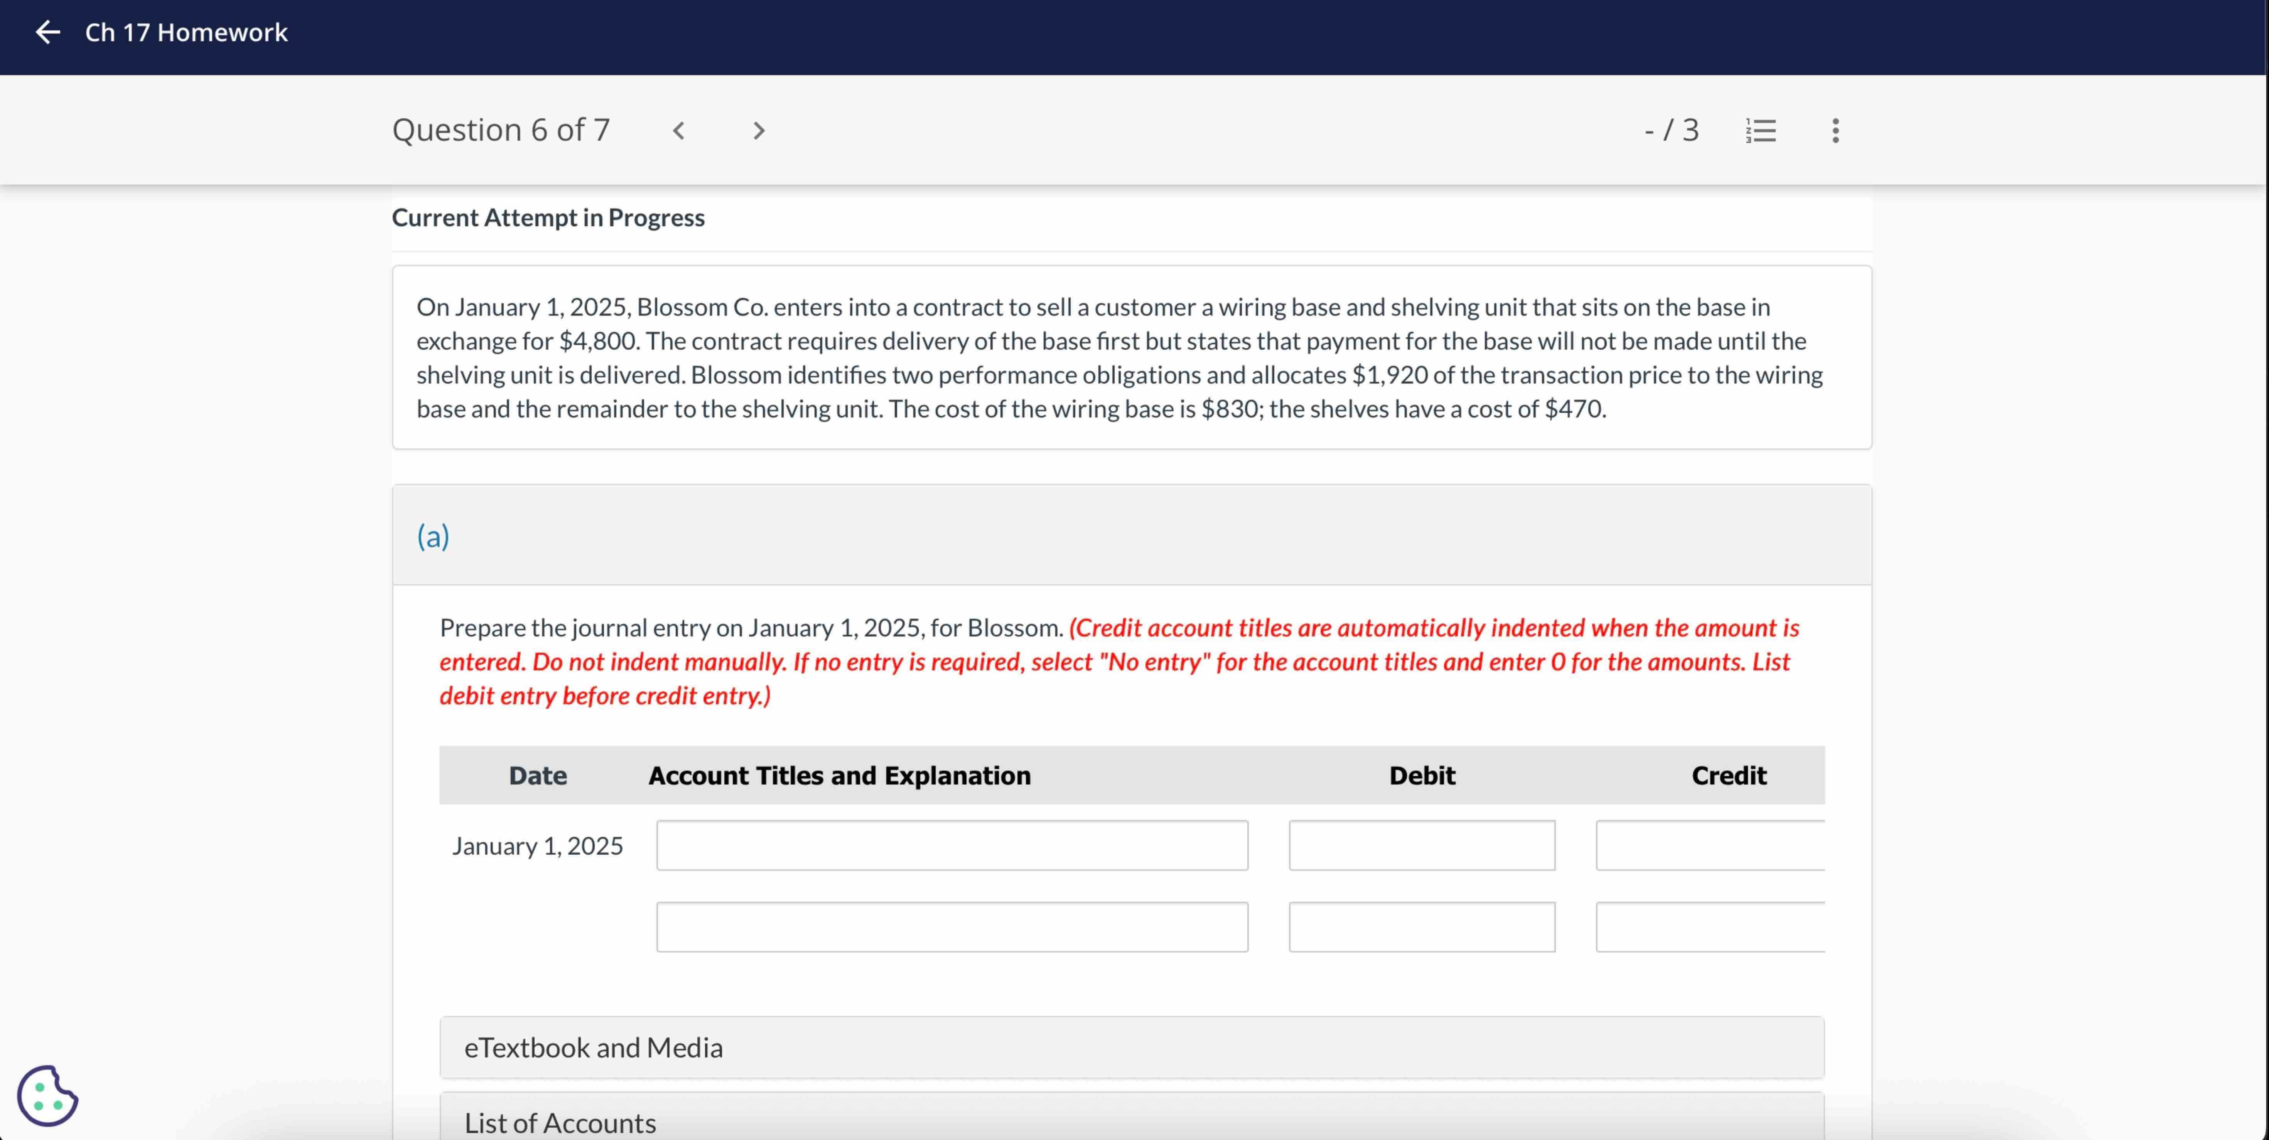
Task: Advance to the next question chevron
Action: [758, 130]
